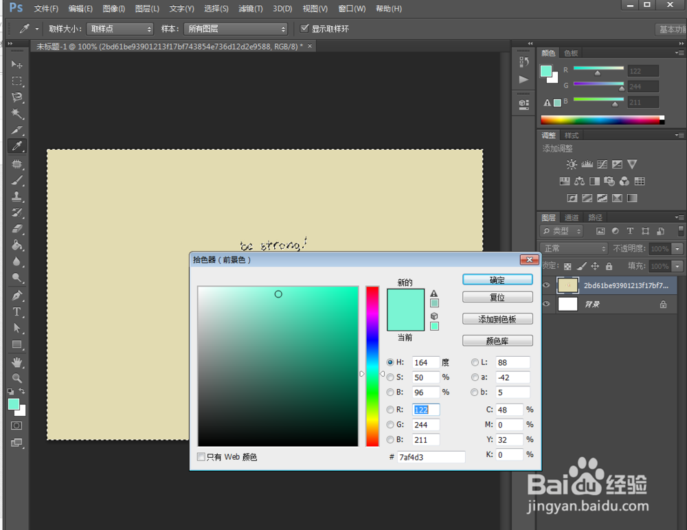Select the Brush tool

tap(16, 180)
